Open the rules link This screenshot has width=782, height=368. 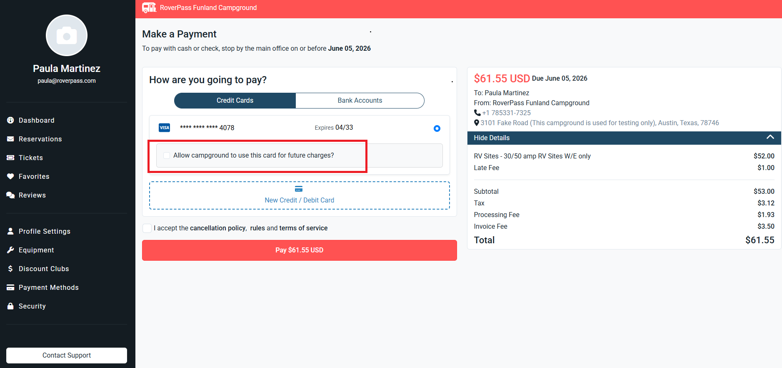257,228
